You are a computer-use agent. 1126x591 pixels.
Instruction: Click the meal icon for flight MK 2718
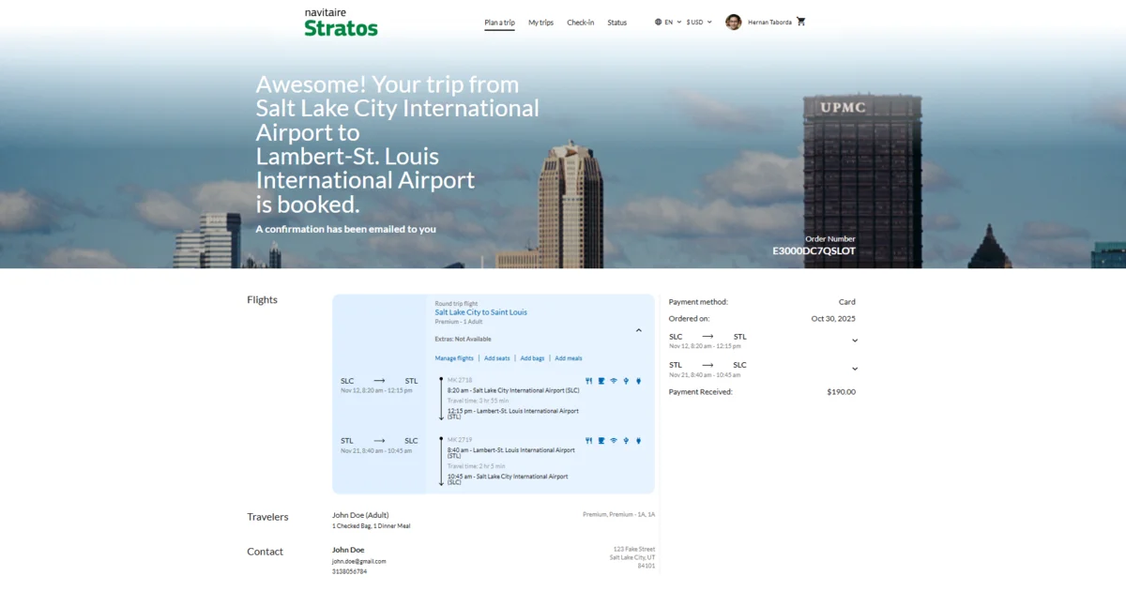pos(589,381)
